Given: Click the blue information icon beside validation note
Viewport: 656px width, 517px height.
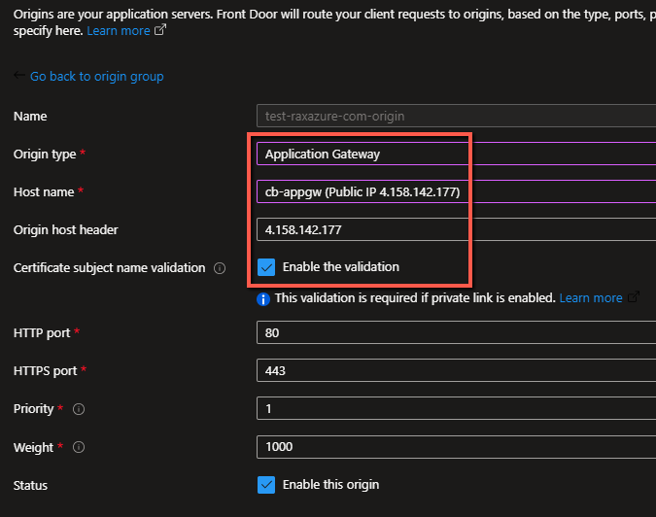Looking at the screenshot, I should pos(263,299).
